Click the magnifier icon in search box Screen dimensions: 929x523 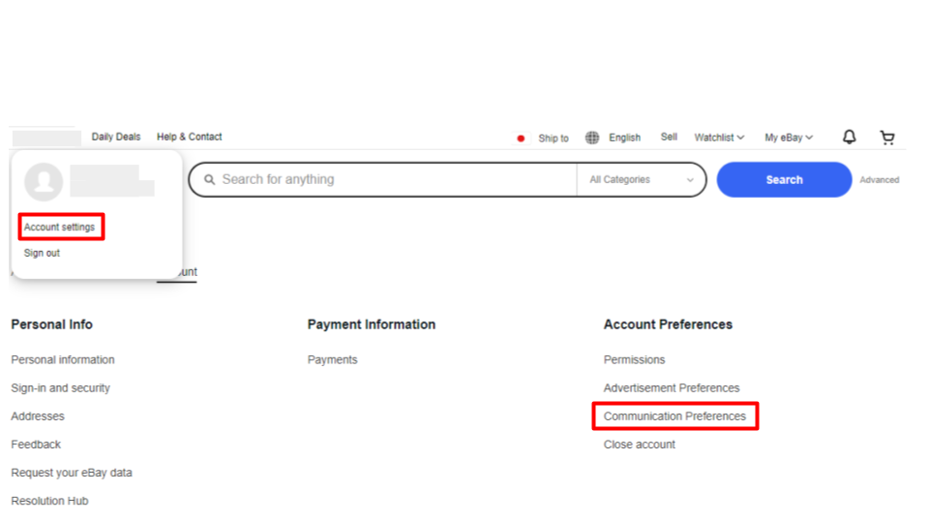point(209,179)
